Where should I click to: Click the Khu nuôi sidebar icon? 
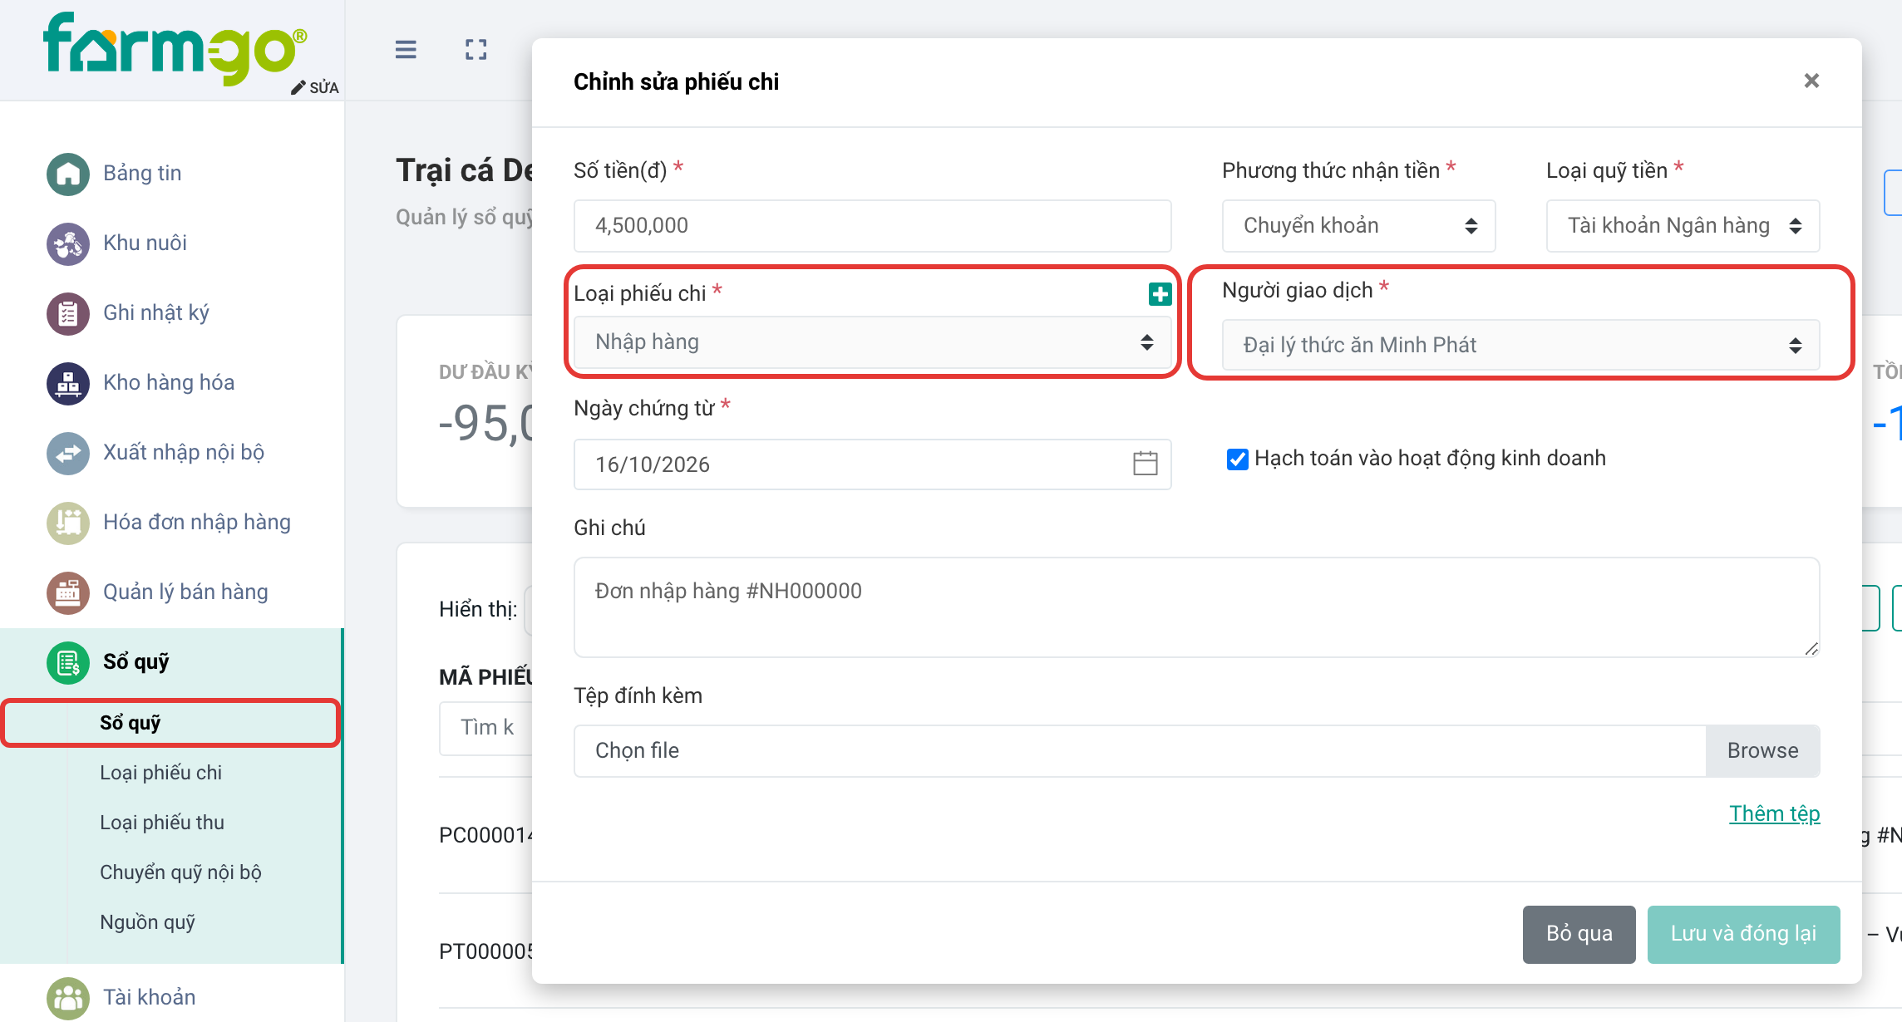(68, 243)
